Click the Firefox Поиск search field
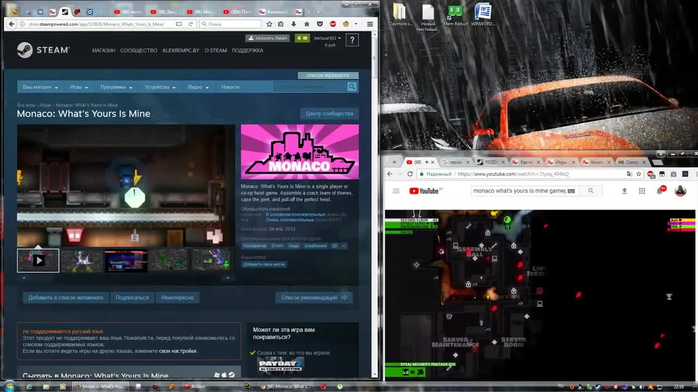 point(230,24)
